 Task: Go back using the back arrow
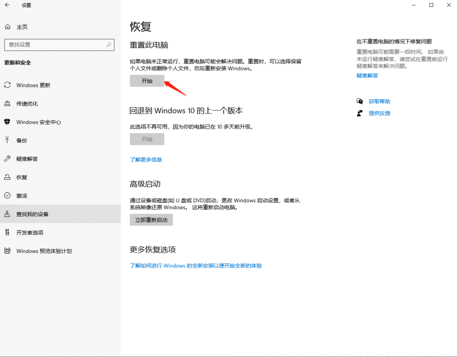[x=7, y=5]
